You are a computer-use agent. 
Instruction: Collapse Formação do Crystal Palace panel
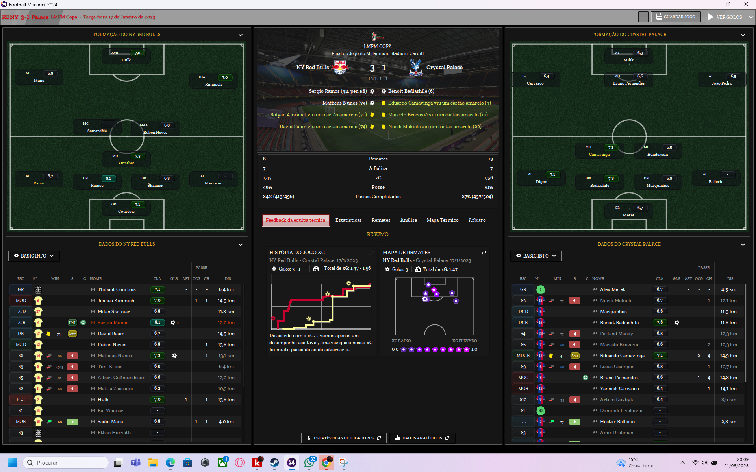tap(743, 35)
